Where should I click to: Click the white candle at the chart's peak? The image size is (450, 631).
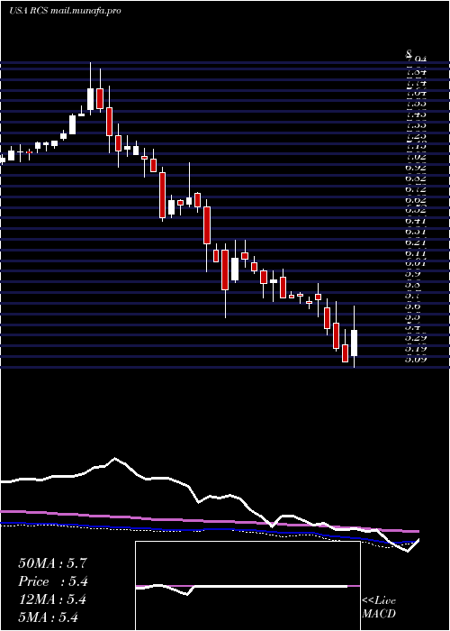coord(90,99)
